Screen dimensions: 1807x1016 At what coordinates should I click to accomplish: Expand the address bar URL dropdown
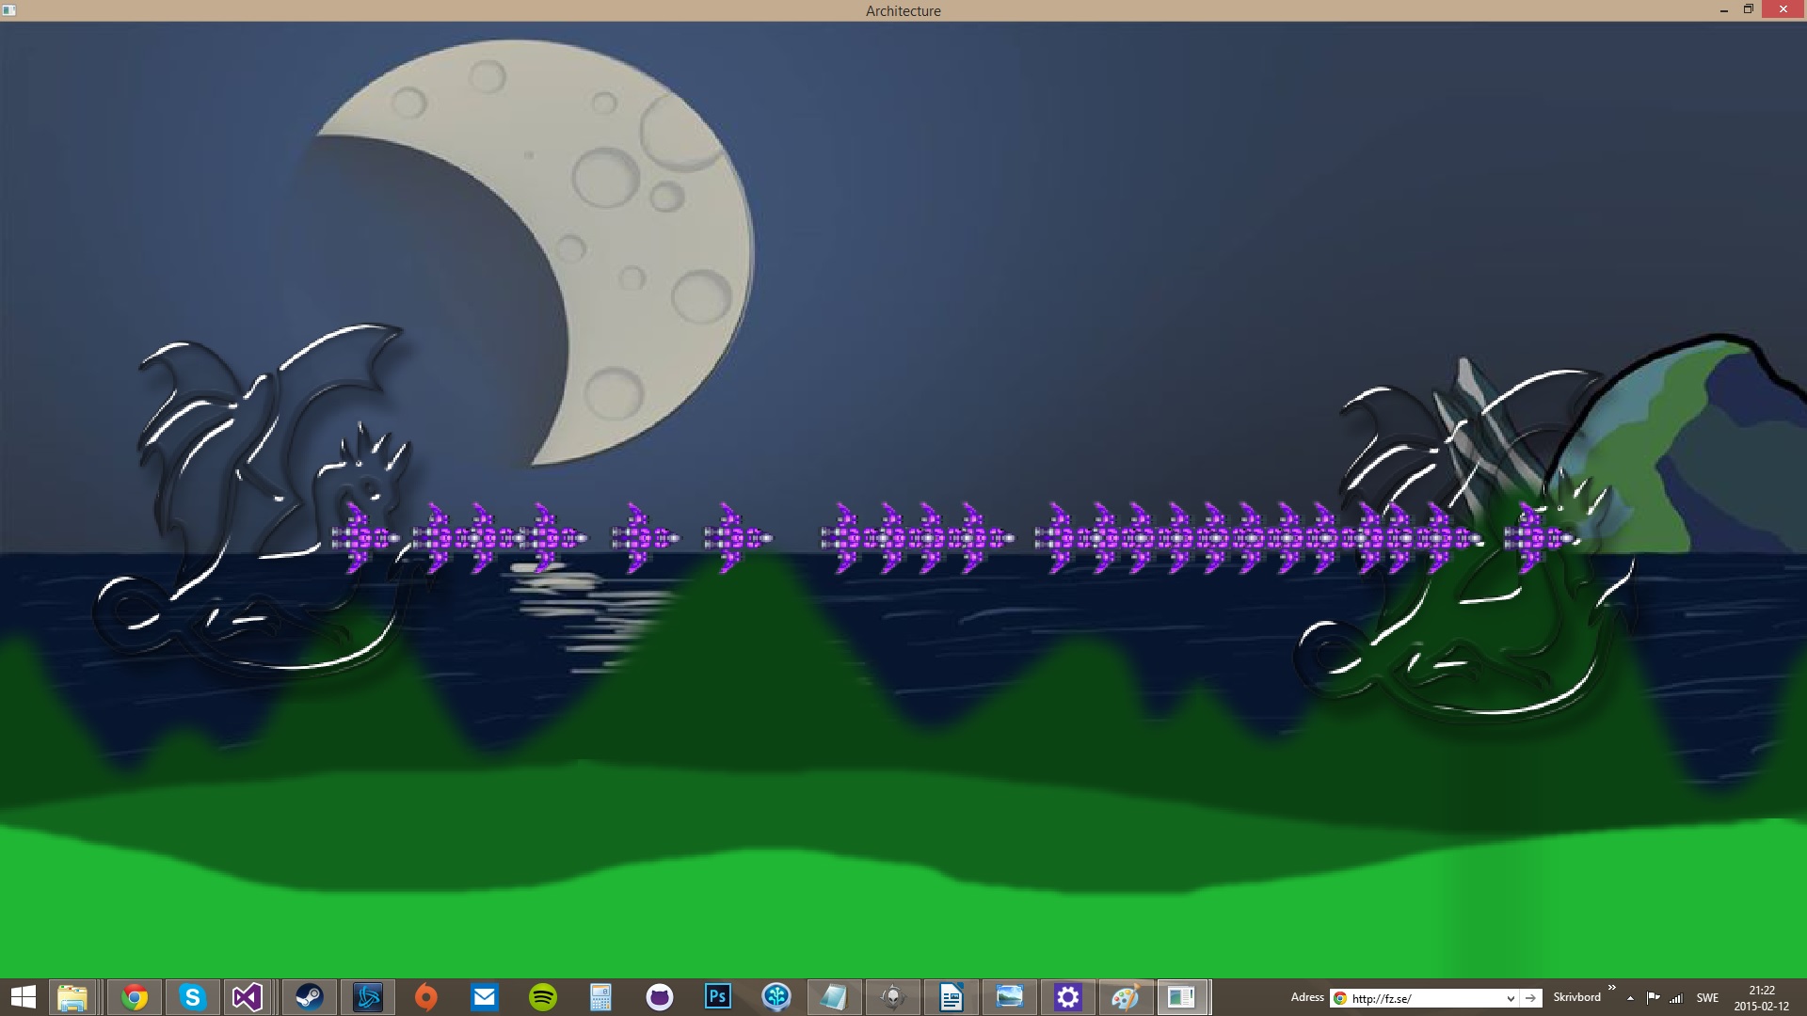1510,999
